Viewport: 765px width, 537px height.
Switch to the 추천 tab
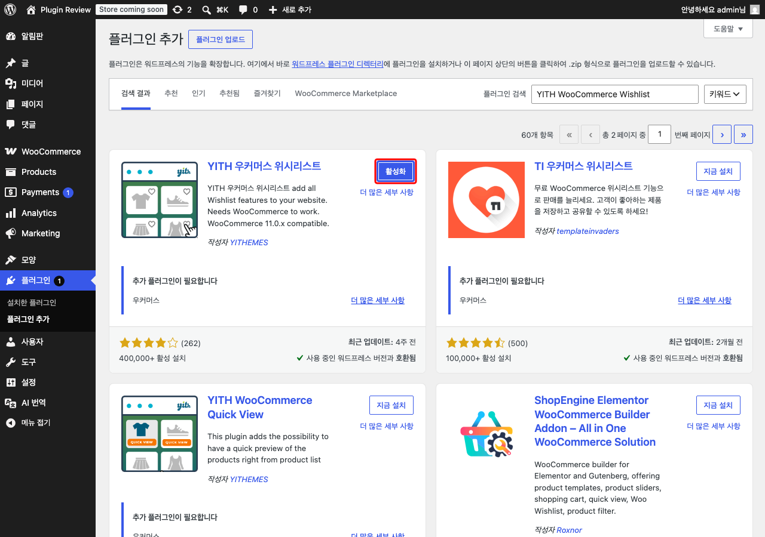point(171,94)
